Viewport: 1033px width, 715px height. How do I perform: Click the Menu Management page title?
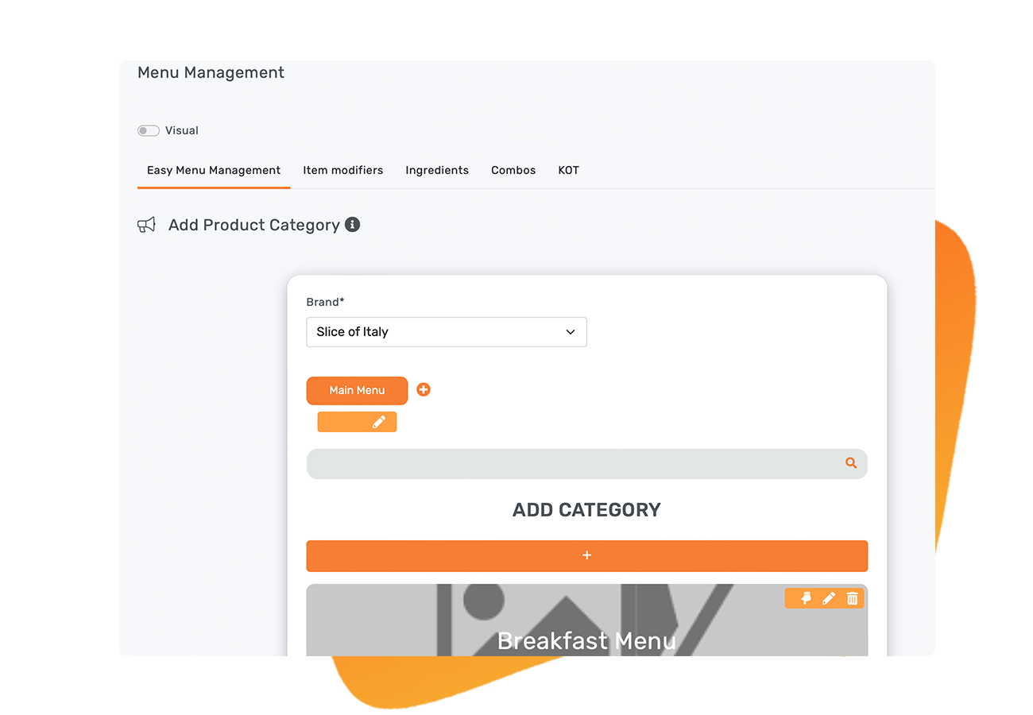click(211, 72)
